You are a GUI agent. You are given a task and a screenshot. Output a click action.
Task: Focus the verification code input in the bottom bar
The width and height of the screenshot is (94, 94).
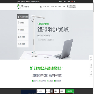pyautogui.click(x=48, y=91)
